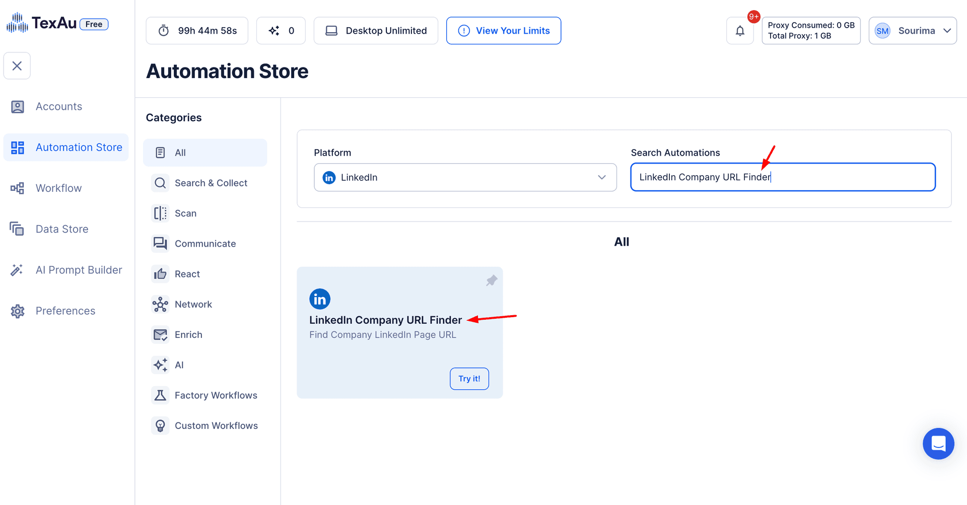
Task: Expand the Sourima account menu
Action: pyautogui.click(x=913, y=30)
